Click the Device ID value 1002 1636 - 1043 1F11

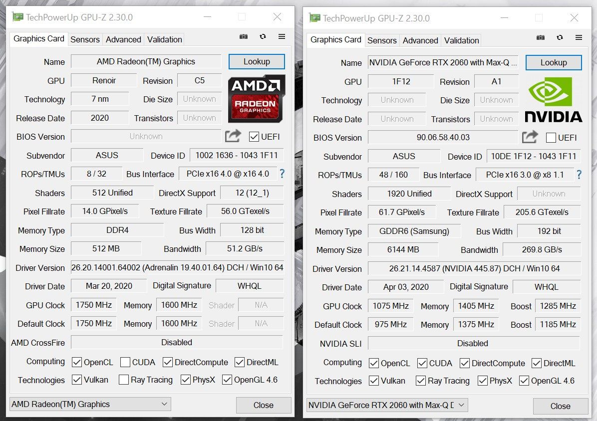pyautogui.click(x=237, y=155)
